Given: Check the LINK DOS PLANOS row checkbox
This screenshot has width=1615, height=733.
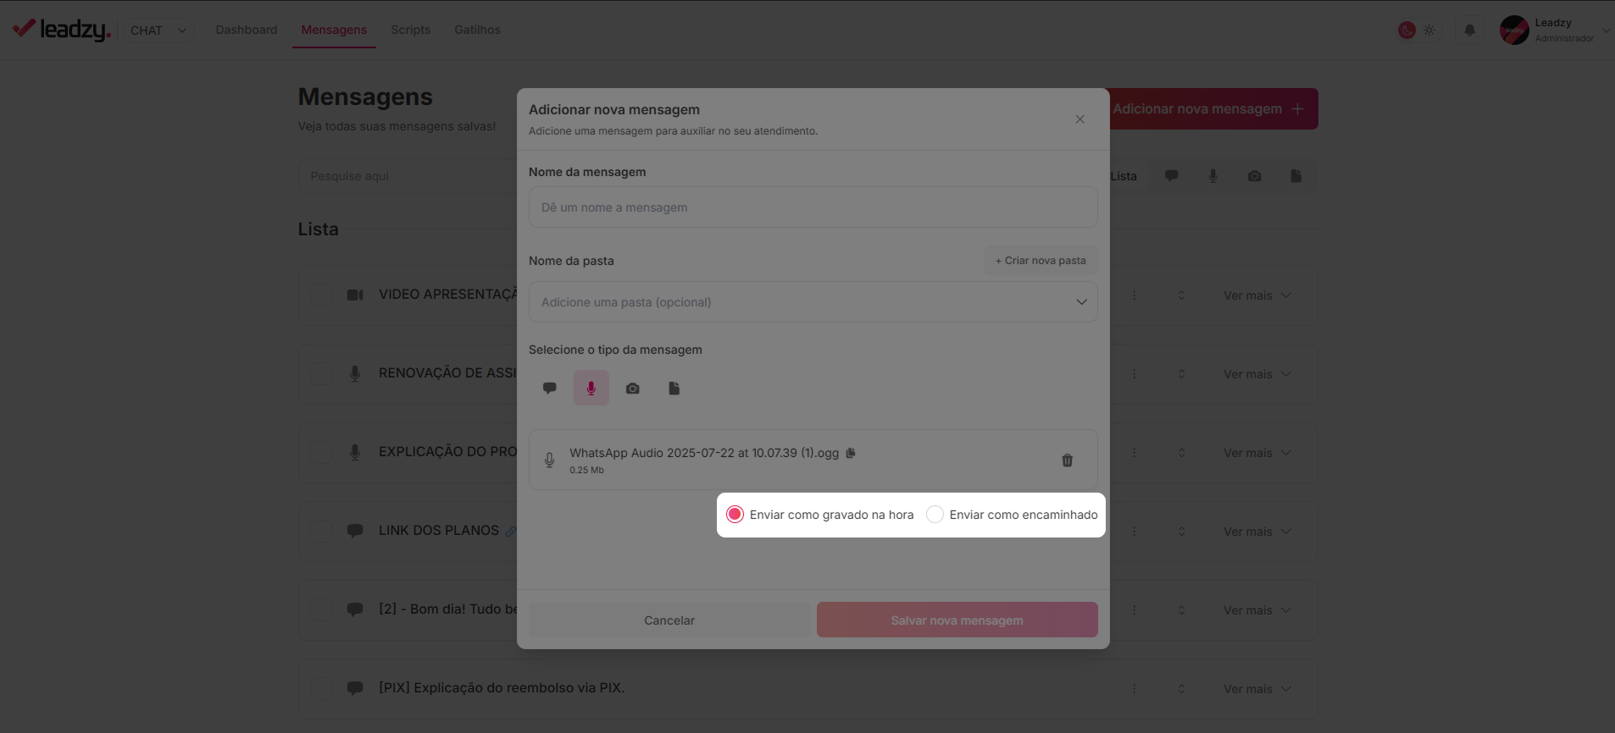Looking at the screenshot, I should pos(320,532).
